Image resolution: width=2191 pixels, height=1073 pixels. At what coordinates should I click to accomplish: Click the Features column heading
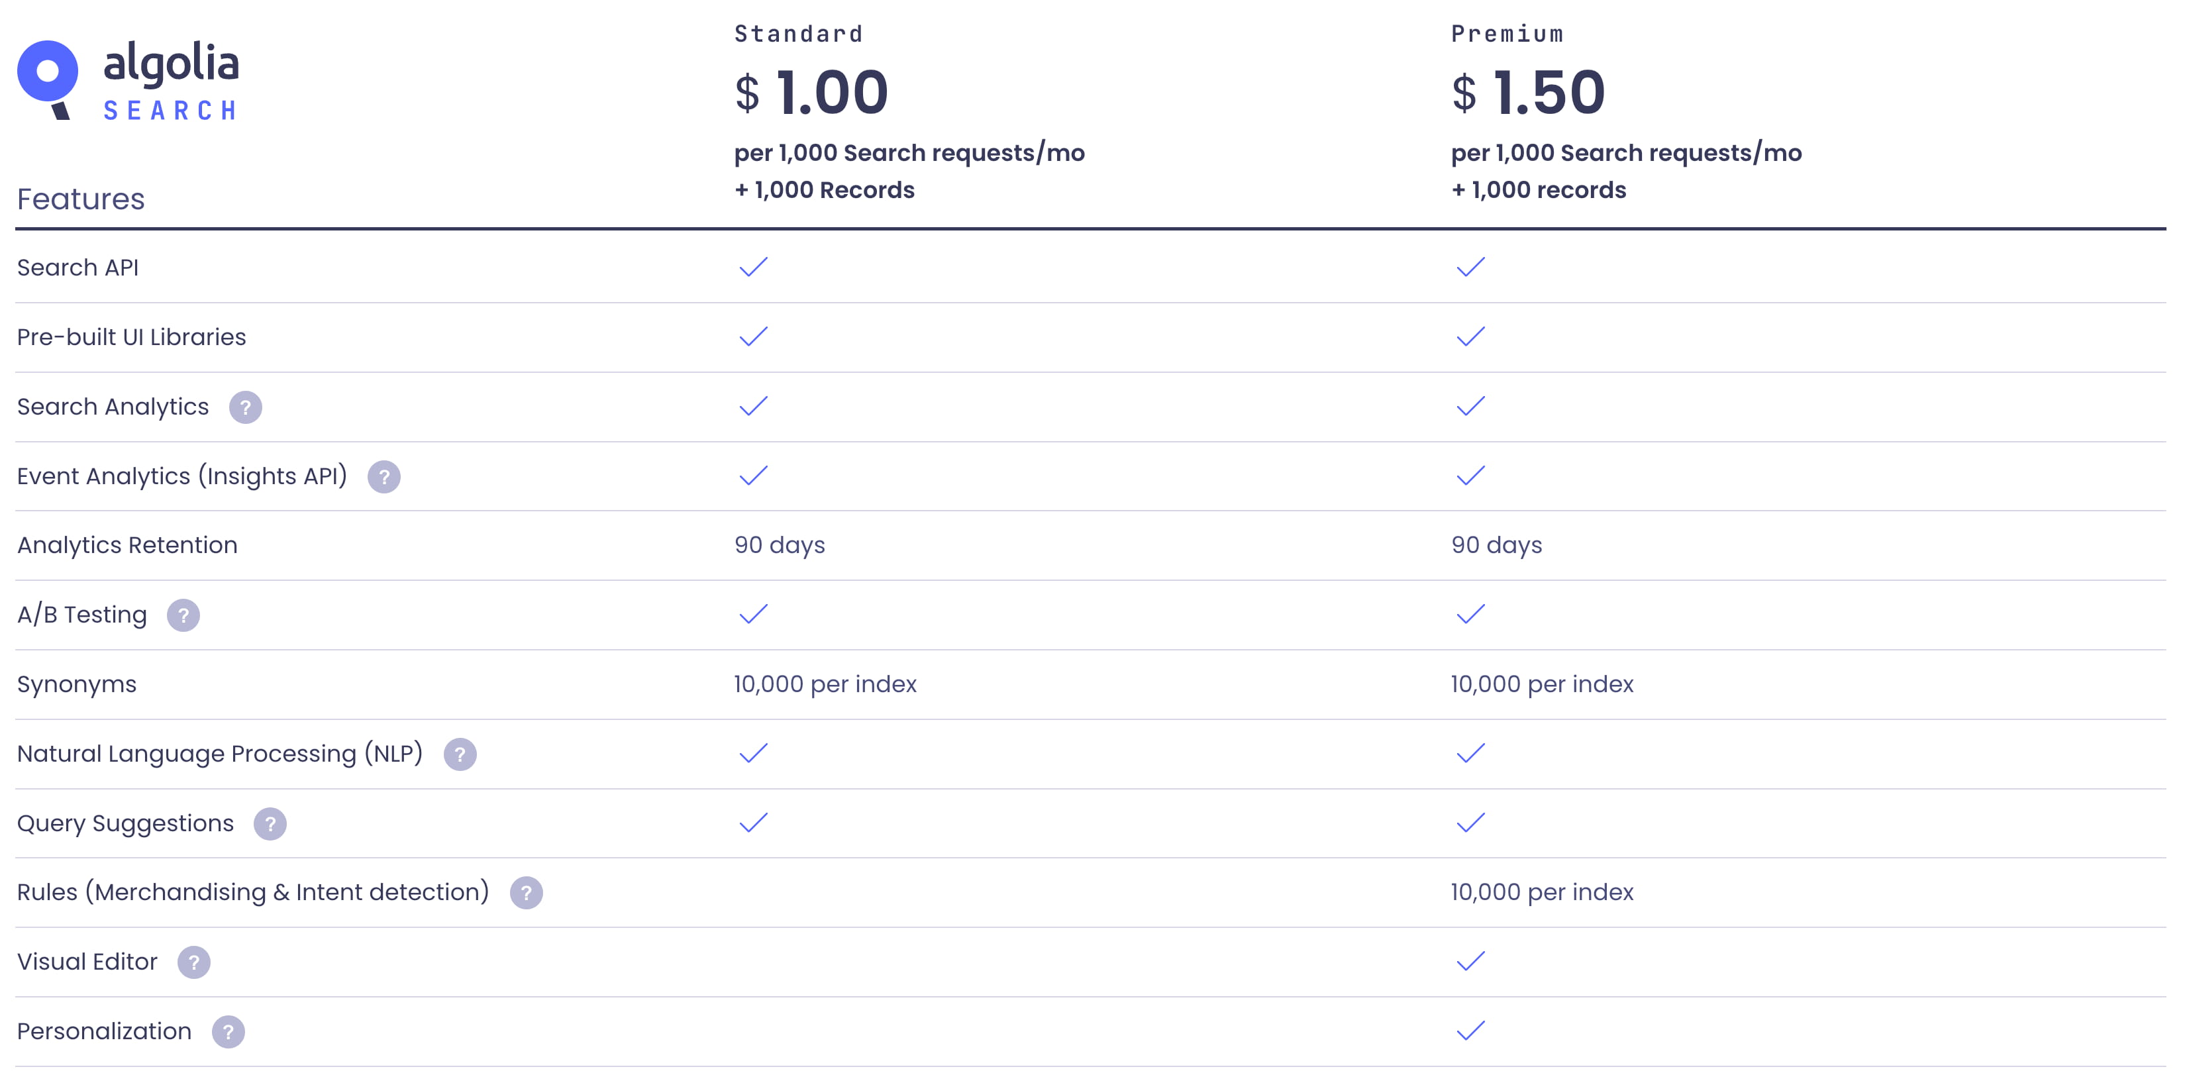[81, 199]
